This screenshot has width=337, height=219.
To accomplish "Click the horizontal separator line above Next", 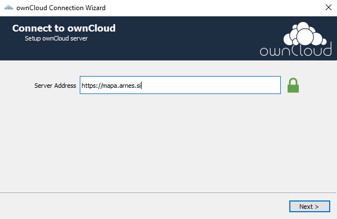I will (x=168, y=193).
